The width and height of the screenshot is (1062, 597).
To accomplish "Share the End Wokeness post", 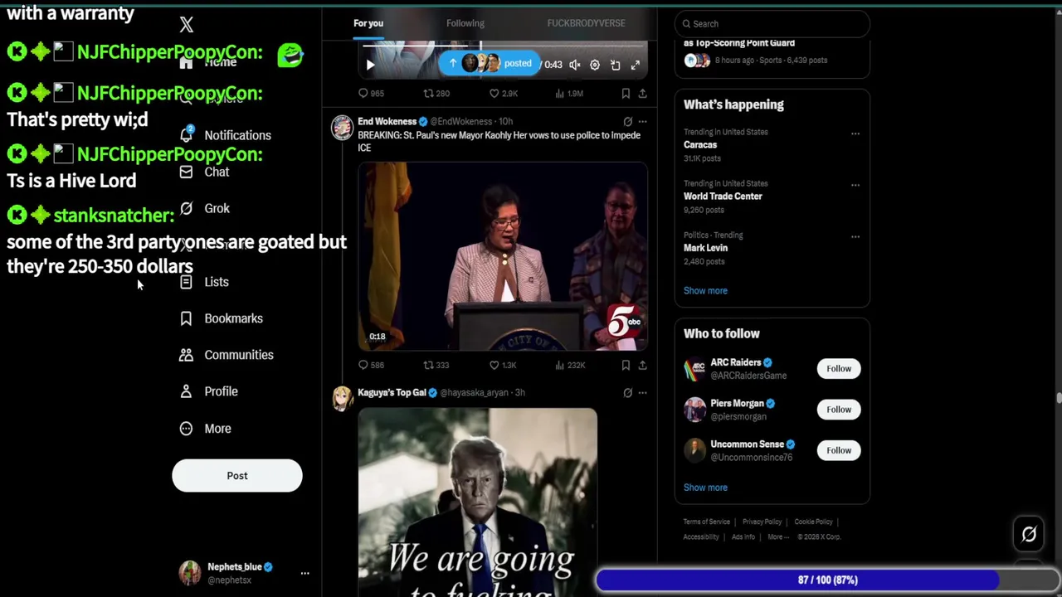I will [x=642, y=365].
